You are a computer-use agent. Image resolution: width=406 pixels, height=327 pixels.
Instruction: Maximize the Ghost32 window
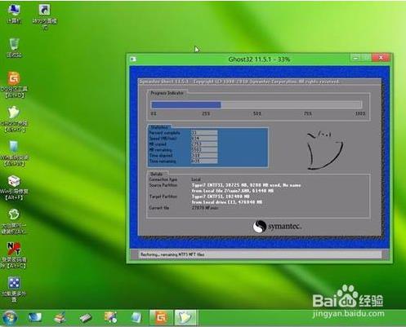click(367, 57)
